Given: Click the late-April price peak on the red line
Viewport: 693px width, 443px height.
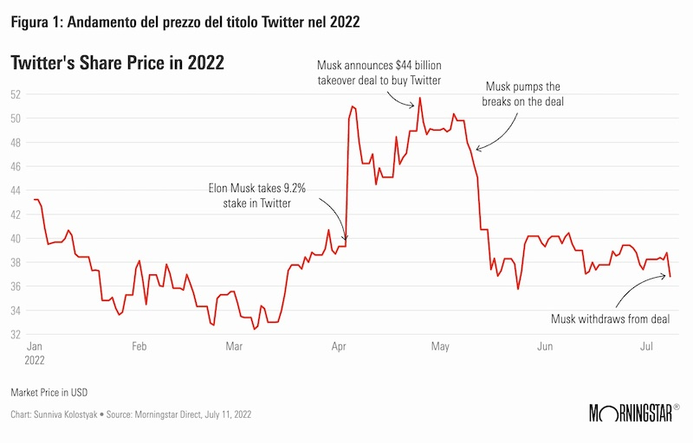Looking at the screenshot, I should 420,99.
